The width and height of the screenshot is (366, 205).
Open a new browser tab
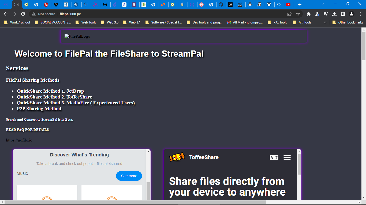(x=300, y=5)
